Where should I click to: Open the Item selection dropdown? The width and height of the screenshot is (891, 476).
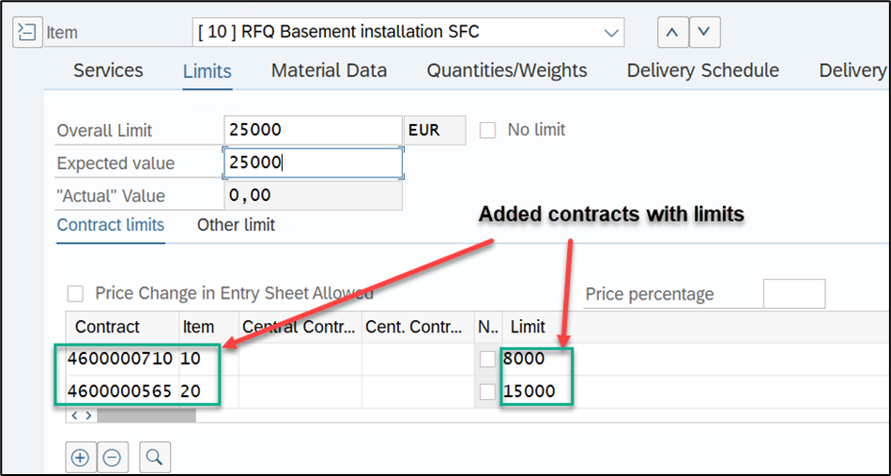click(611, 32)
